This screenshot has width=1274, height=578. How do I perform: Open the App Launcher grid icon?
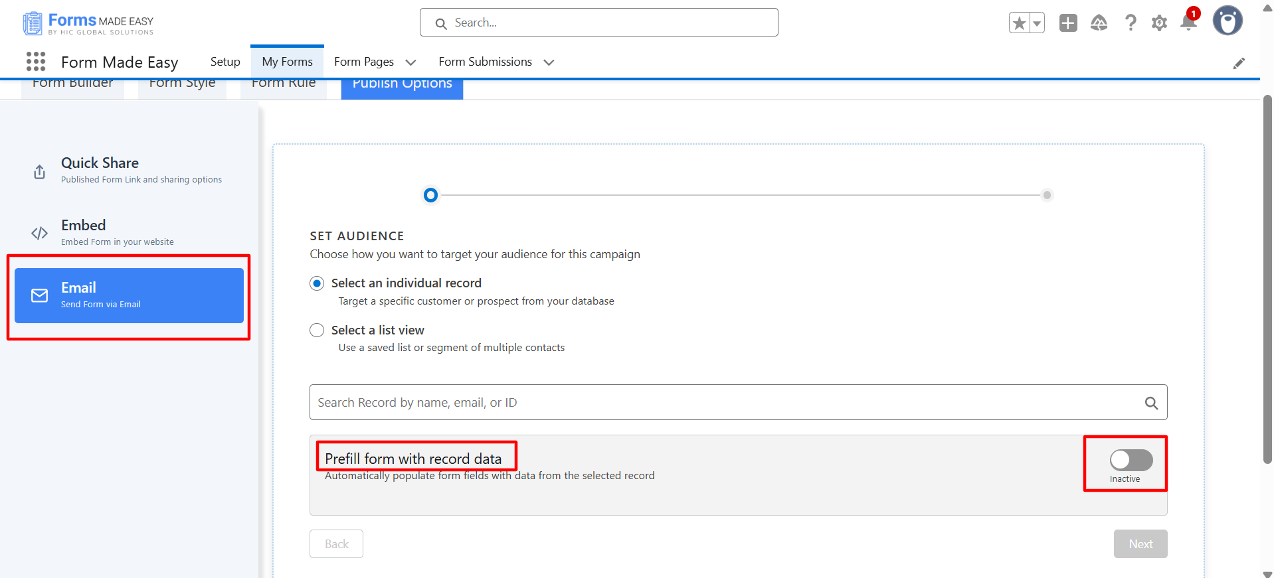(36, 62)
